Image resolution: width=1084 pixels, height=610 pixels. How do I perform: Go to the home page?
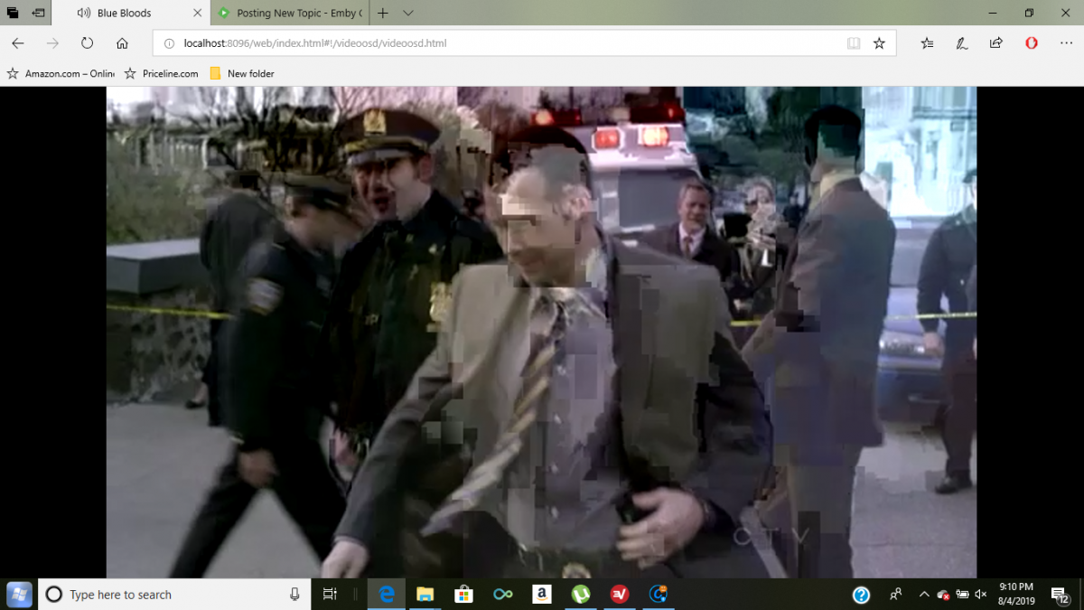point(122,43)
